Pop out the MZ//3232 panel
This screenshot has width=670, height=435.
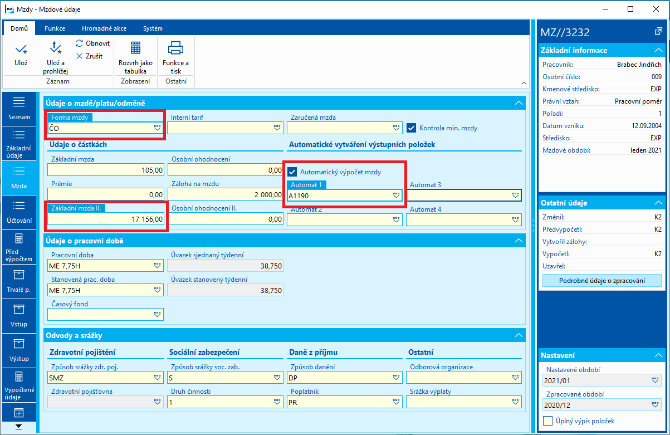659,32
